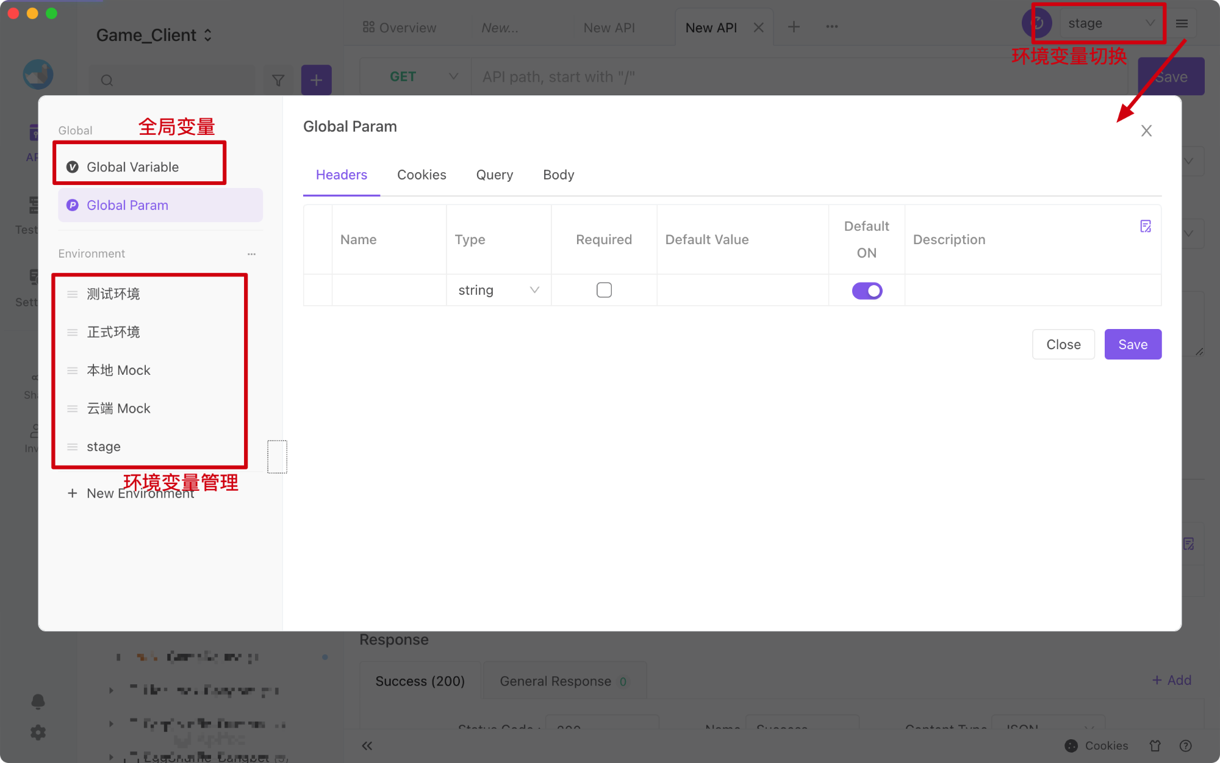The width and height of the screenshot is (1220, 763).
Task: Close the dialog with the X icon
Action: (1146, 131)
